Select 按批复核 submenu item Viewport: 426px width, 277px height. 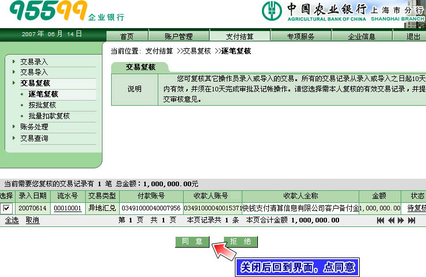click(x=42, y=105)
